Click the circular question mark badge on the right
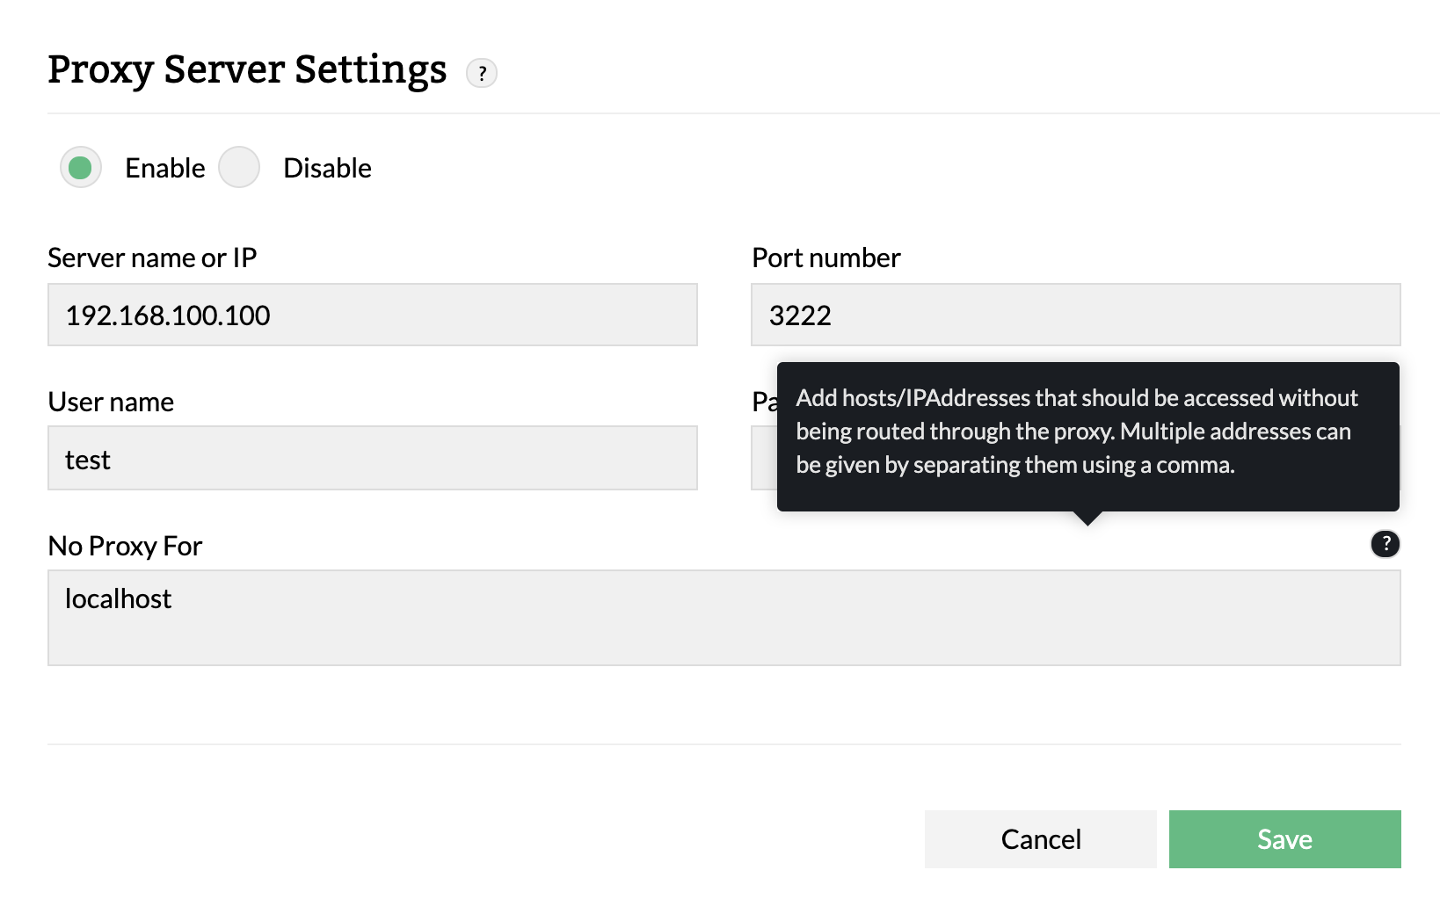The height and width of the screenshot is (921, 1440). point(1385,545)
